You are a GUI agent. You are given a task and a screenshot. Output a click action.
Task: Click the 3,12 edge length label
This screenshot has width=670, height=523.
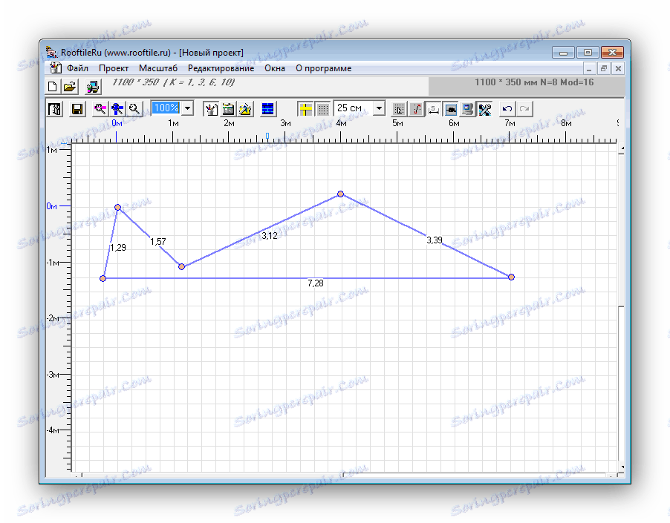point(270,235)
